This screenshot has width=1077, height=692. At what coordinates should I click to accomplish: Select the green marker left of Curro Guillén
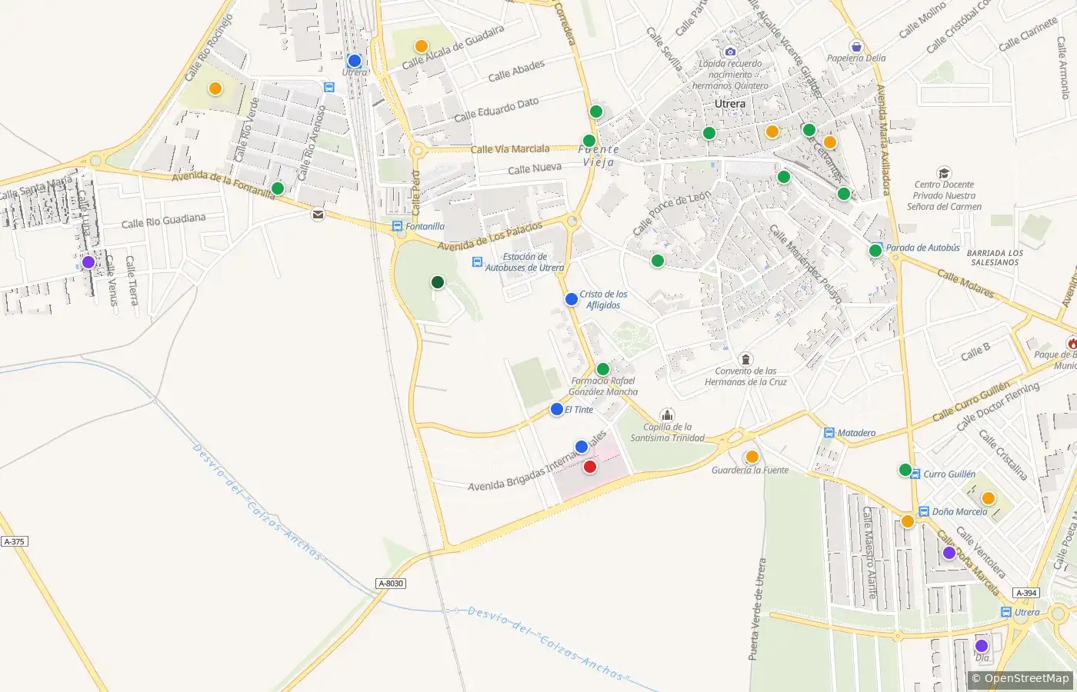[x=905, y=470]
